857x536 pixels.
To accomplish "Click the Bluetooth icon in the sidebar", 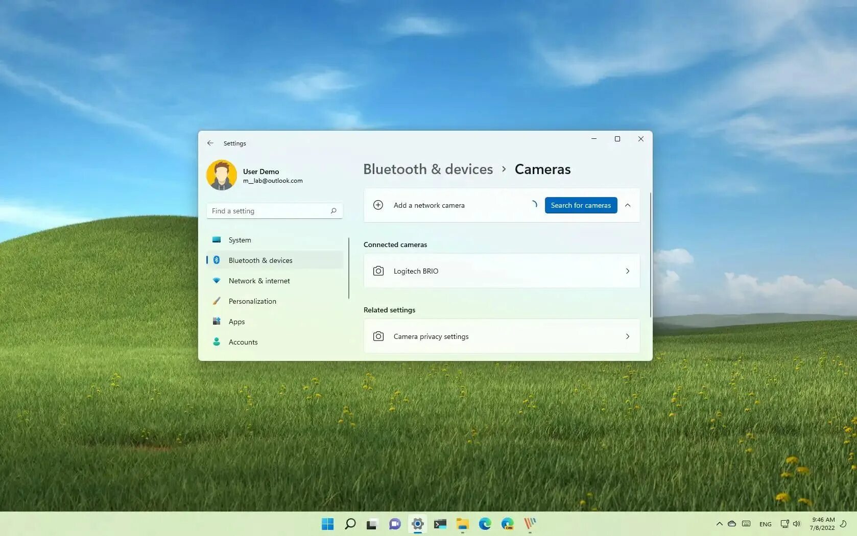I will click(x=217, y=260).
